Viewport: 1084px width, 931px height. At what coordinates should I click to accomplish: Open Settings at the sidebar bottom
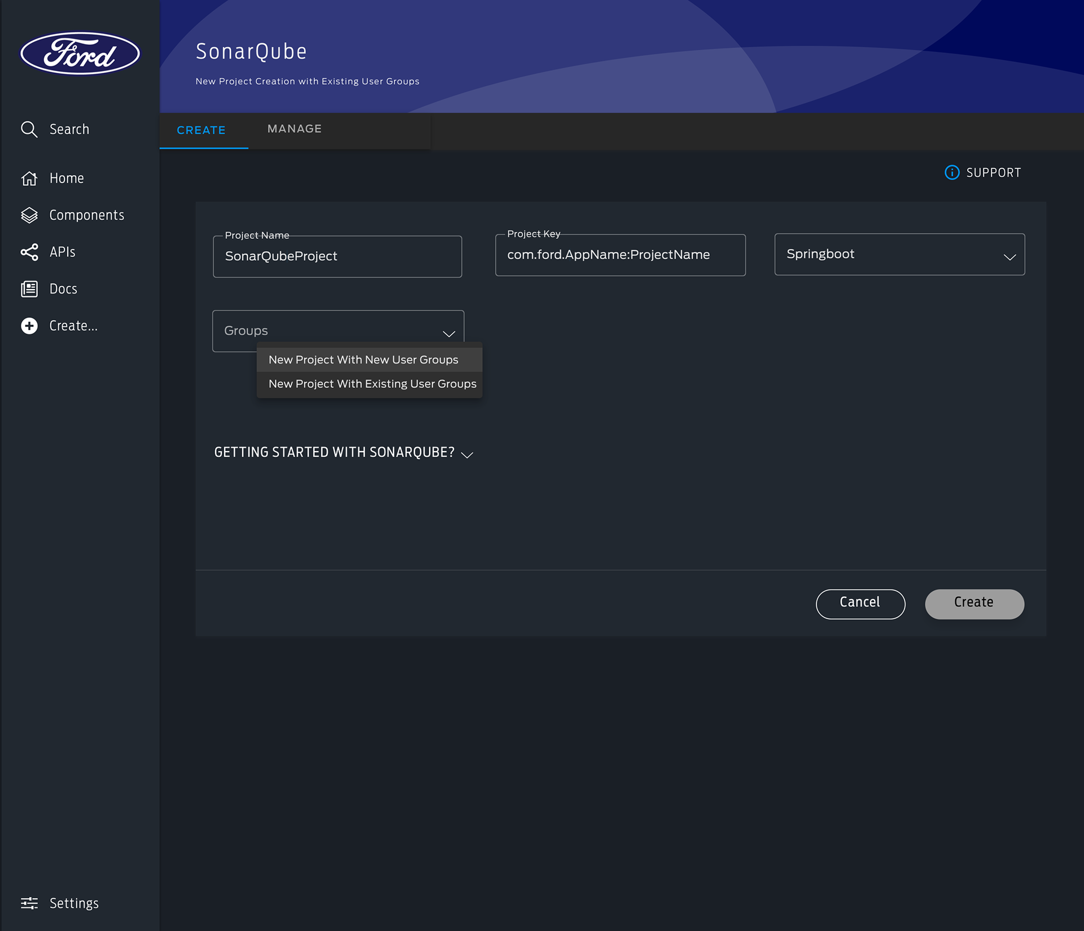[x=60, y=903]
